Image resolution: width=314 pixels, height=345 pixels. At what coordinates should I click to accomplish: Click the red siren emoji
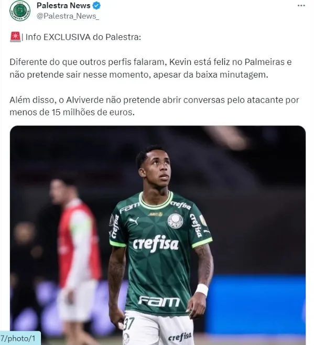click(15, 37)
